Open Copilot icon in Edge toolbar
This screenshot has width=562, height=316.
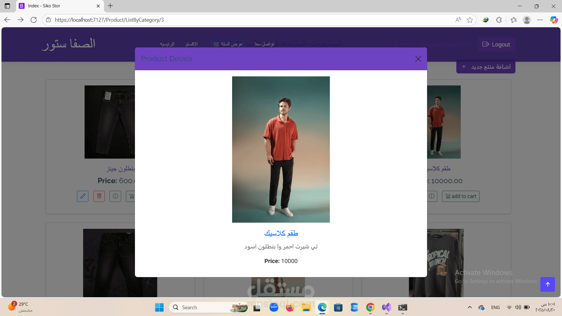click(x=554, y=20)
